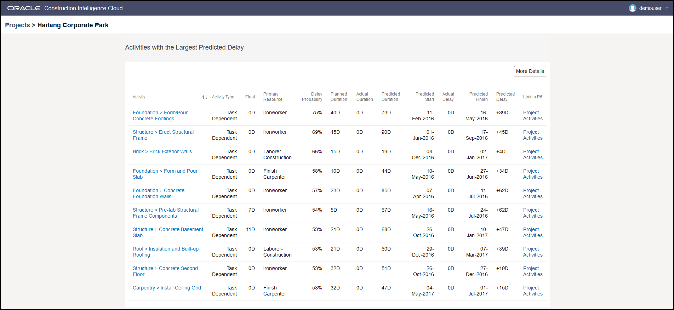Select the +34D predicted delay cell
This screenshot has height=310, width=674.
[x=502, y=171]
